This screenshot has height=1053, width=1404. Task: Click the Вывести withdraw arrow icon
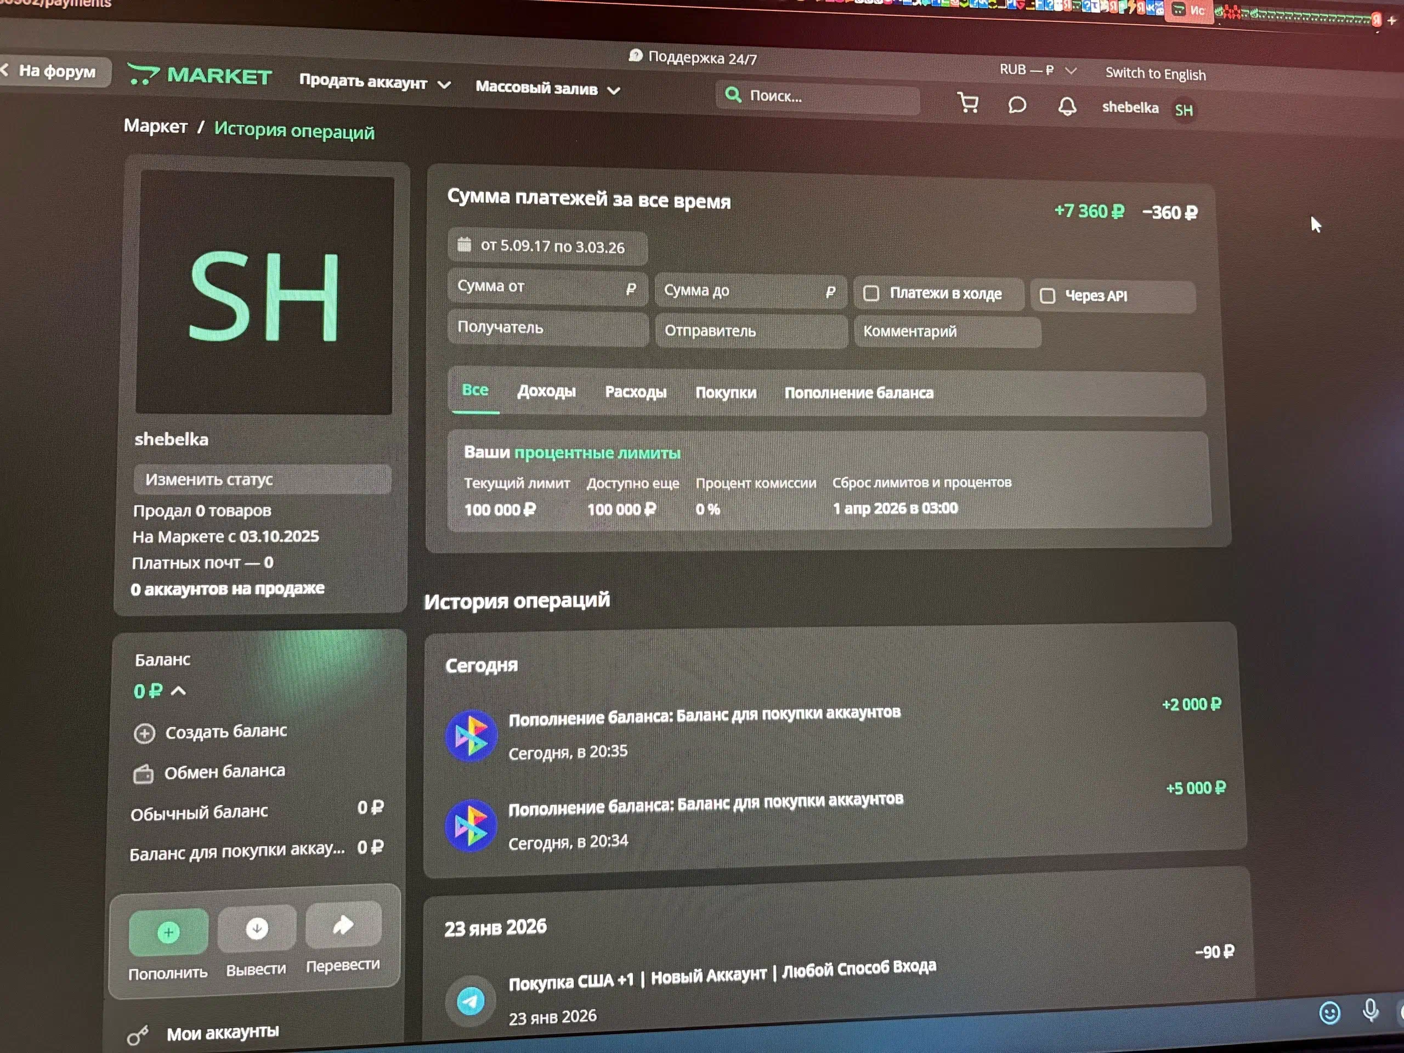pos(257,929)
